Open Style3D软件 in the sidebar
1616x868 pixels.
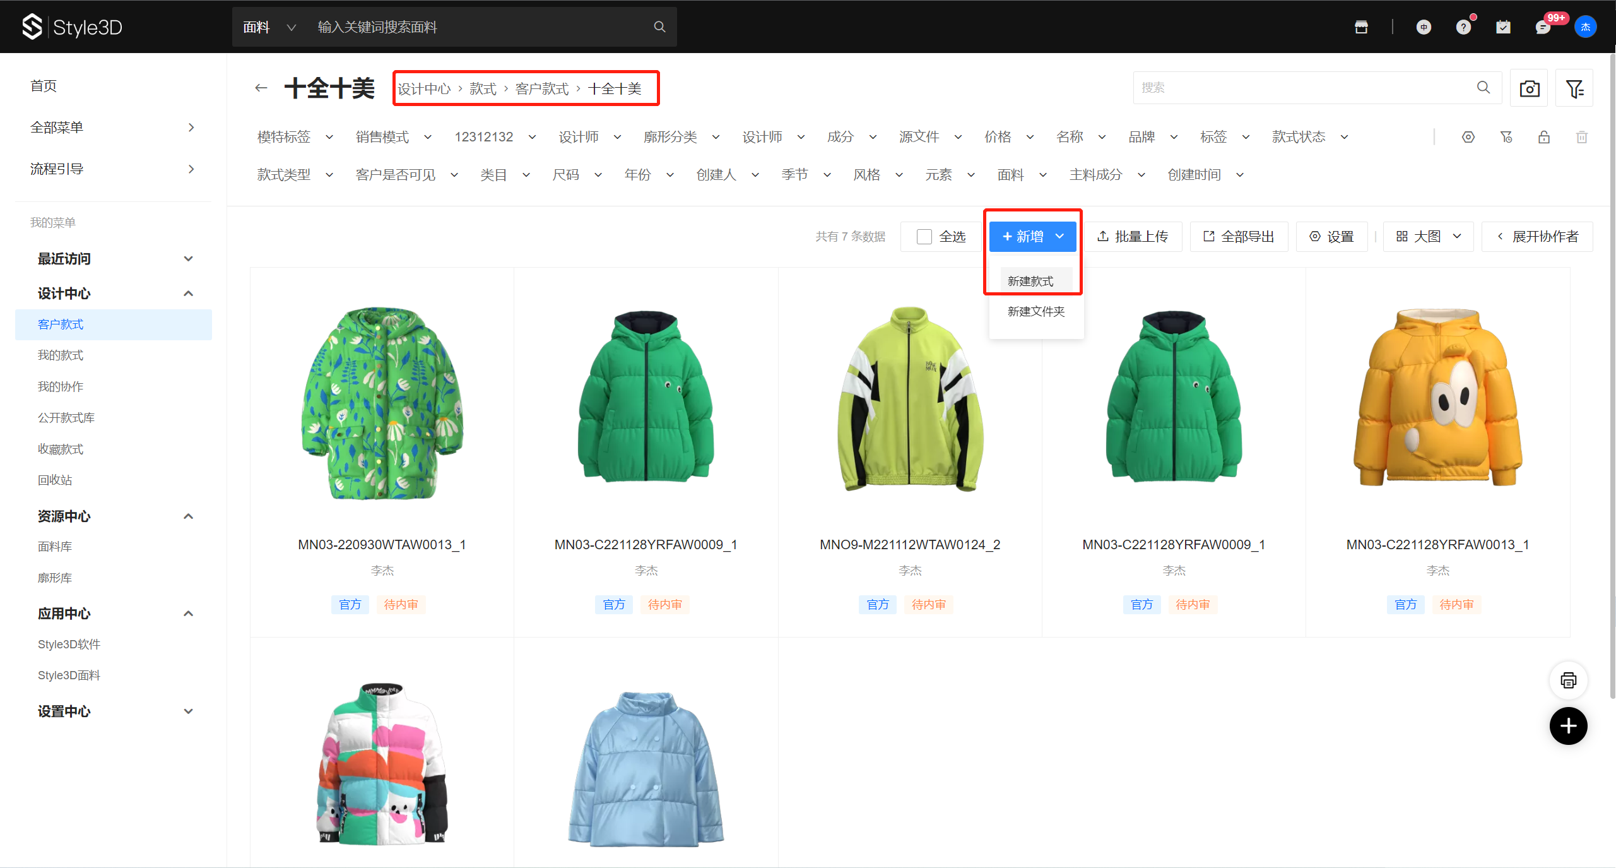coord(69,645)
